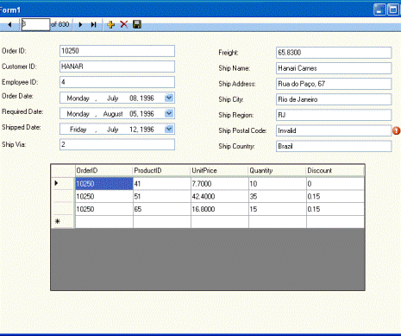
Task: Delete the record with red X icon
Action: (124, 24)
